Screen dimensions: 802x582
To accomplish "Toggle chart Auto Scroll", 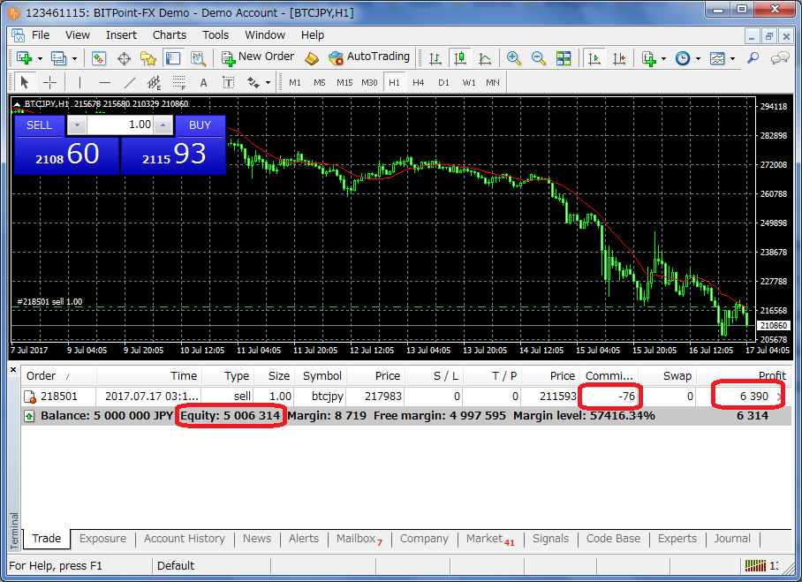I will (594, 58).
